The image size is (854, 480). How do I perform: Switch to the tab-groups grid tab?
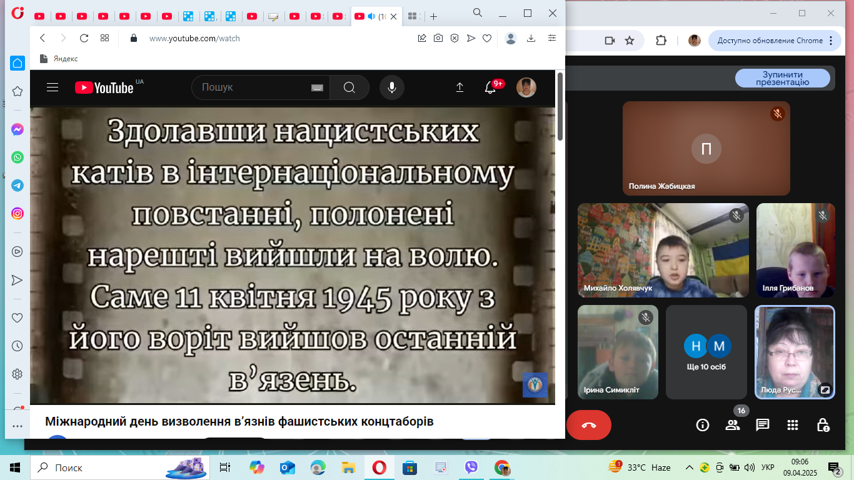pos(412,17)
